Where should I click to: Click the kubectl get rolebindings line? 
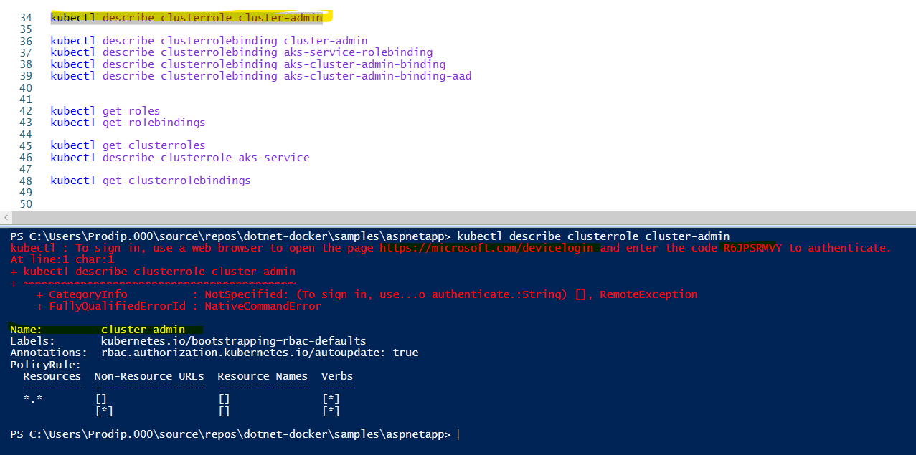pos(128,122)
